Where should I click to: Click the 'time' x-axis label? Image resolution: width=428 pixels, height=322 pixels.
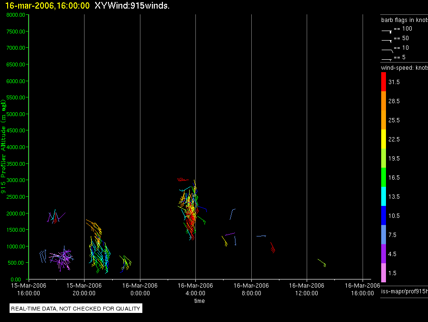200,301
